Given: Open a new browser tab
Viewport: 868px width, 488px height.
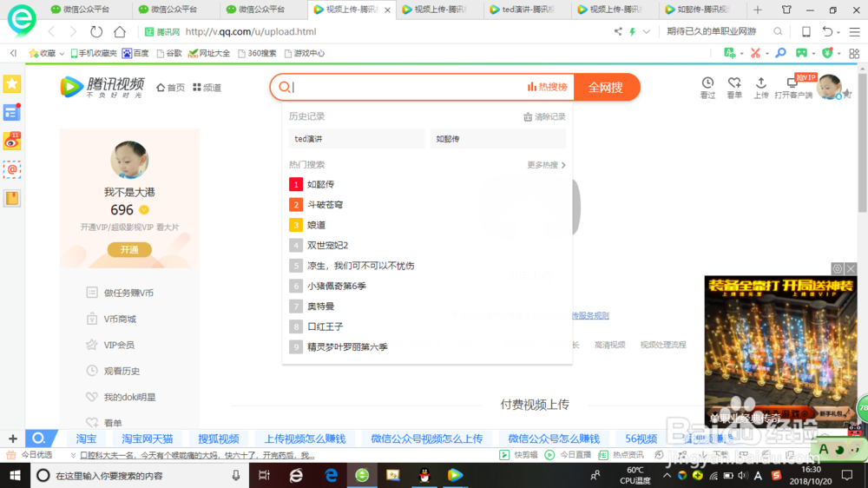Looking at the screenshot, I should tap(758, 10).
